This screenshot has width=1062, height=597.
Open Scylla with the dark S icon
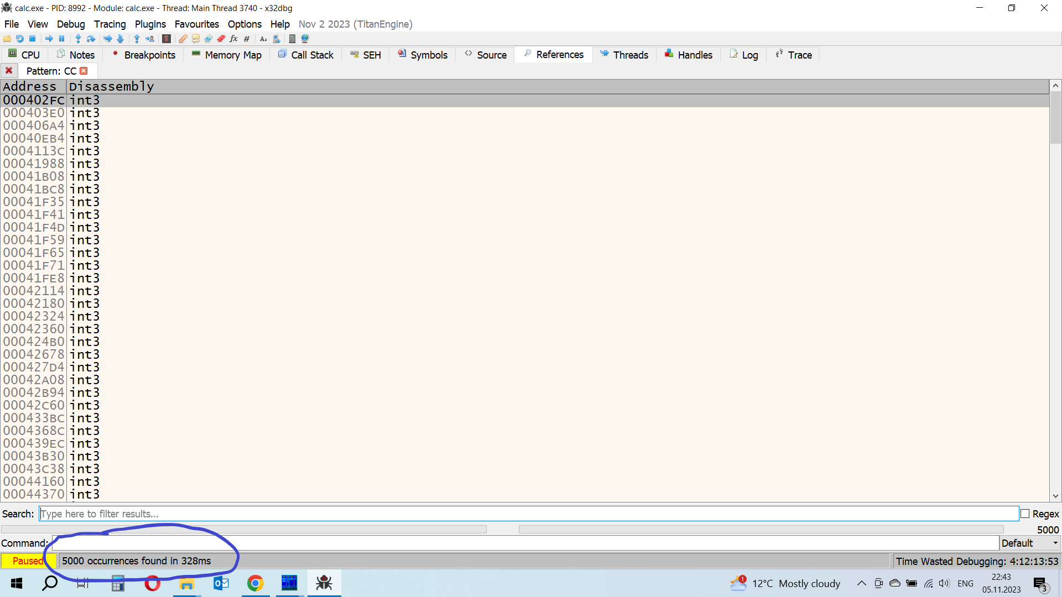click(166, 39)
